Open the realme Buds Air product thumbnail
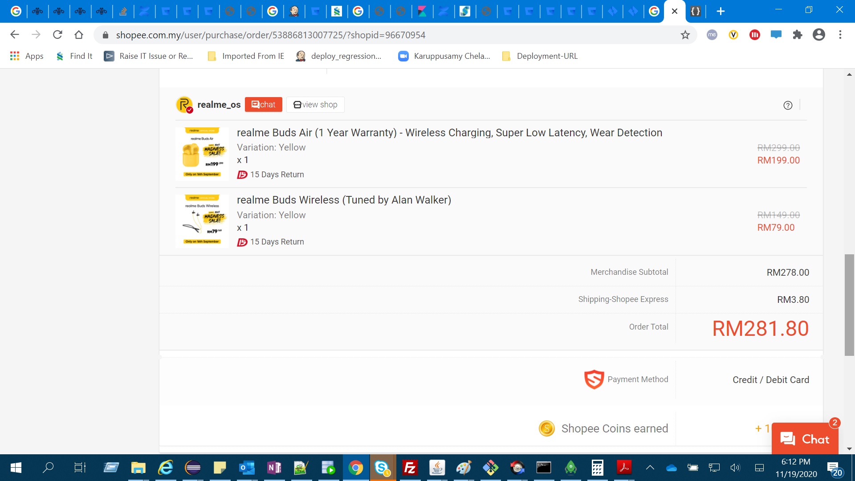855x481 pixels. [x=202, y=154]
